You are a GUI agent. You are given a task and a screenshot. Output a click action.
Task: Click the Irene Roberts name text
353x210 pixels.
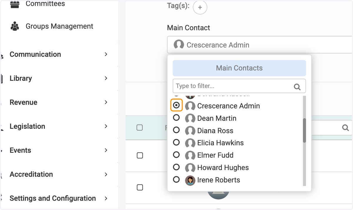pos(219,180)
